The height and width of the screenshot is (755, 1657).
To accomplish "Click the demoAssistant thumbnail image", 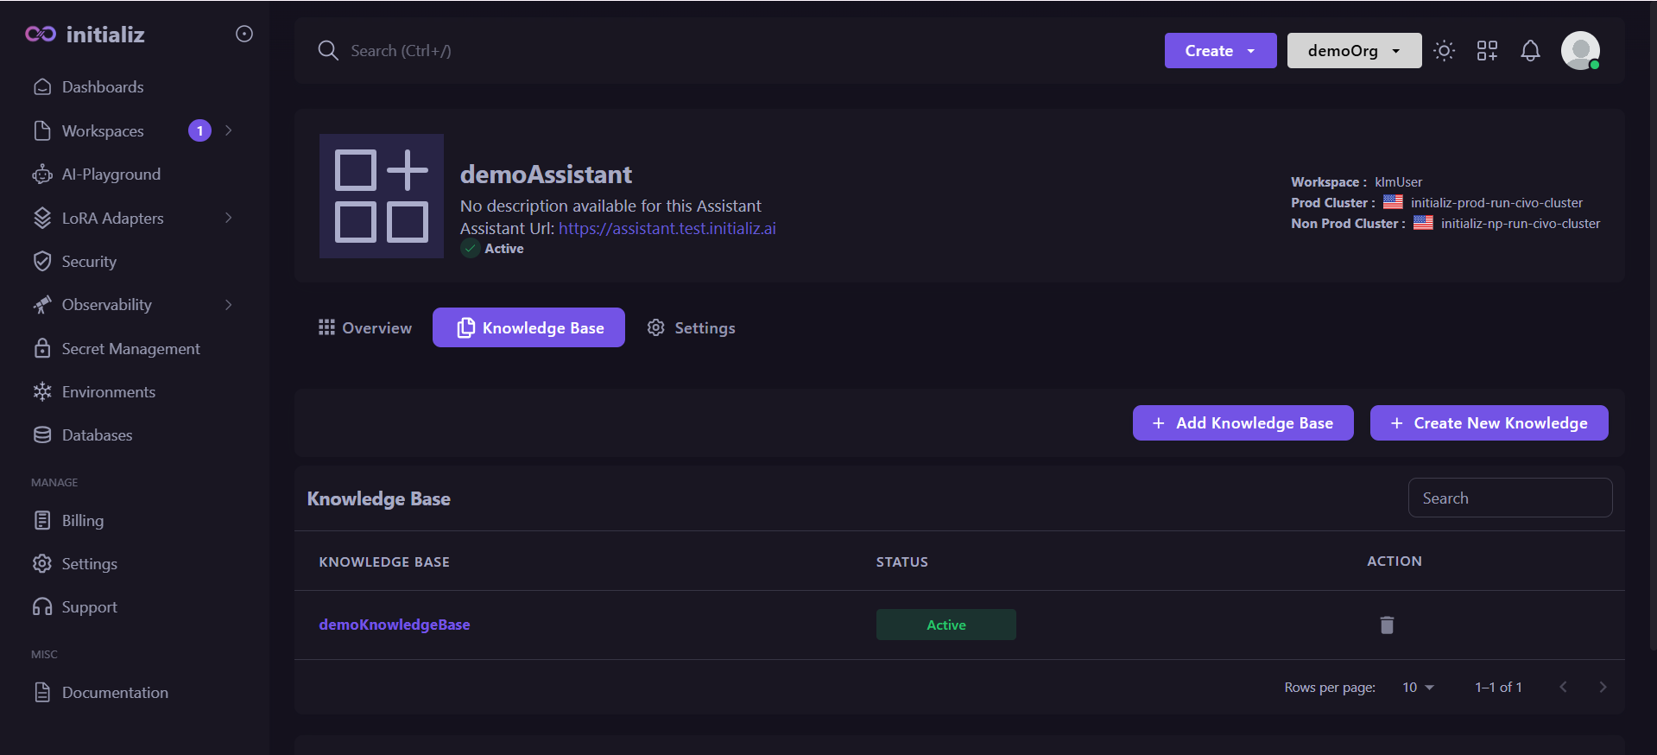I will click(x=382, y=196).
